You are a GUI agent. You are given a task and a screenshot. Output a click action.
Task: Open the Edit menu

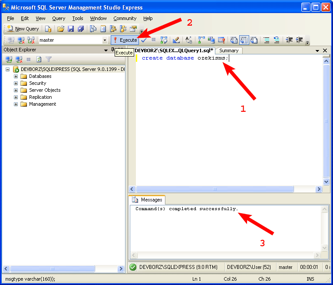(25, 19)
